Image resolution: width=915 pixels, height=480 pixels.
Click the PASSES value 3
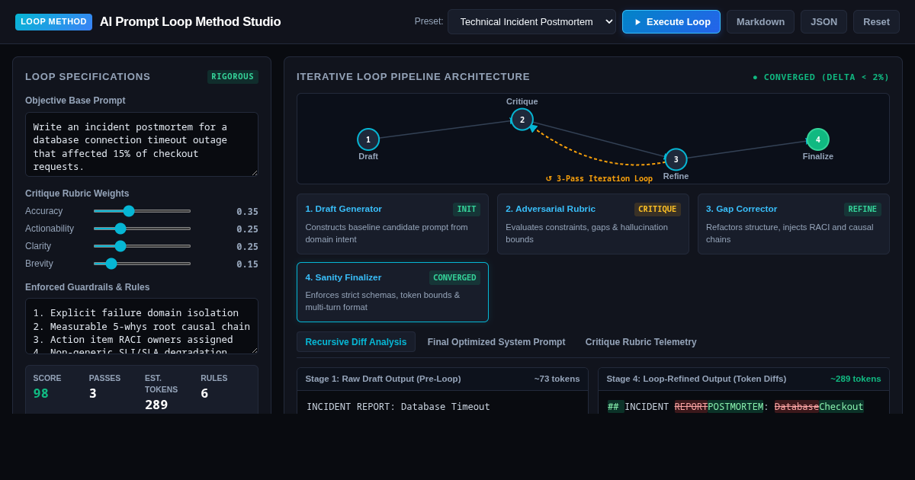pos(93,393)
